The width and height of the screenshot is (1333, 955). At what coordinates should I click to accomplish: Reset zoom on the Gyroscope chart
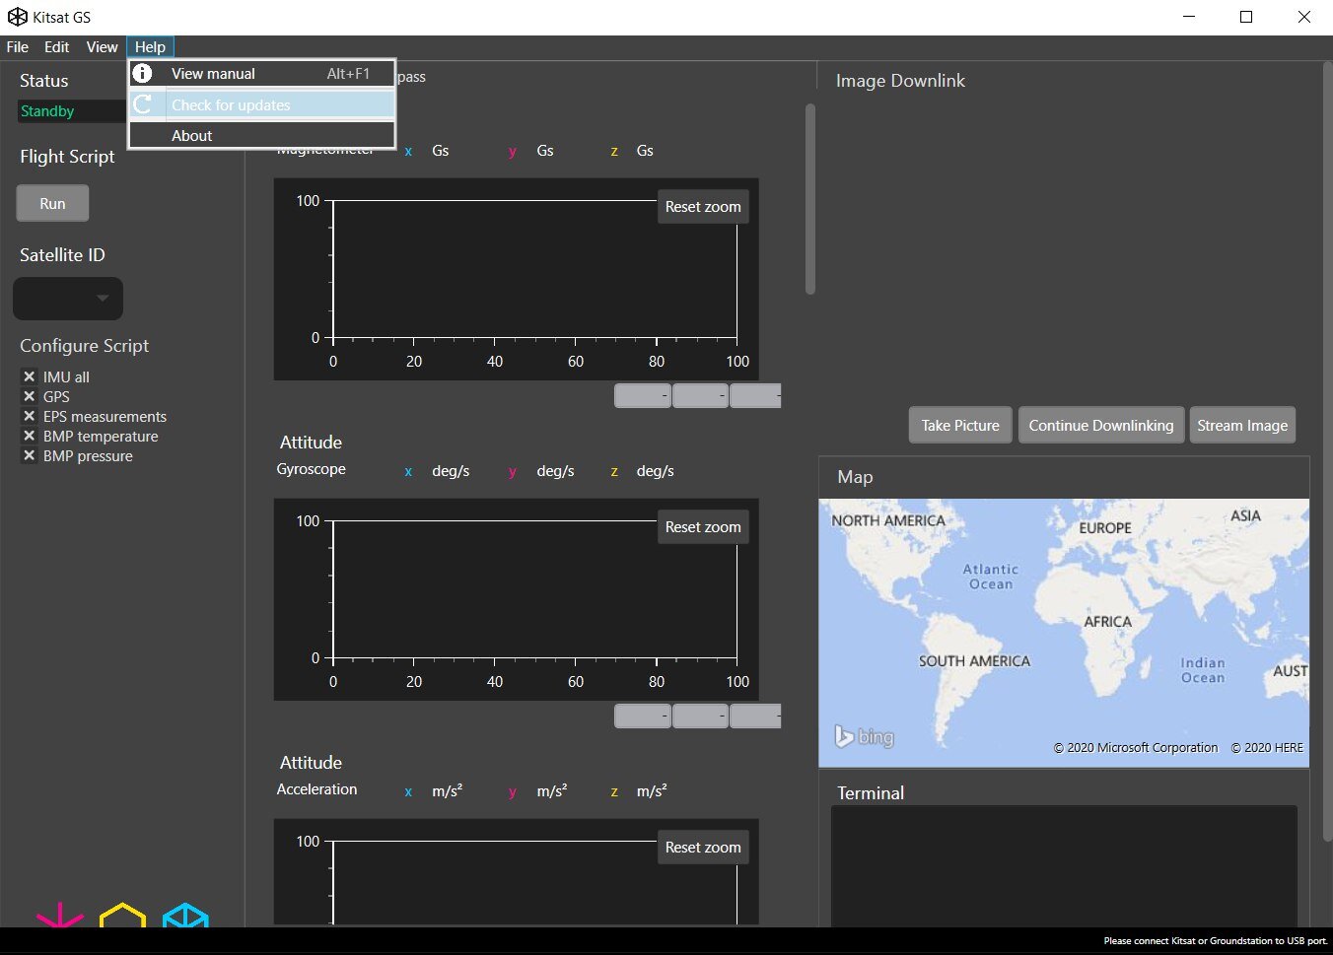pyautogui.click(x=702, y=527)
